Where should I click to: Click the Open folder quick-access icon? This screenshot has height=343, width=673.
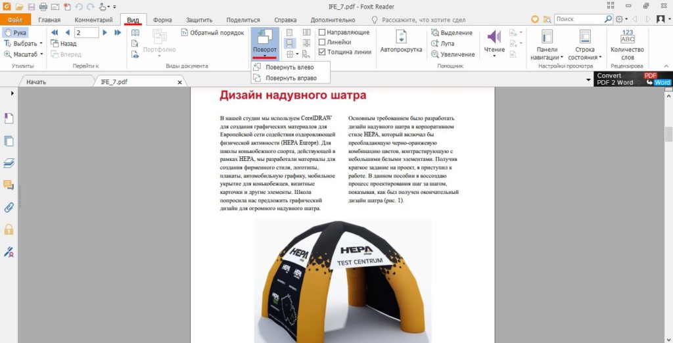(18, 7)
